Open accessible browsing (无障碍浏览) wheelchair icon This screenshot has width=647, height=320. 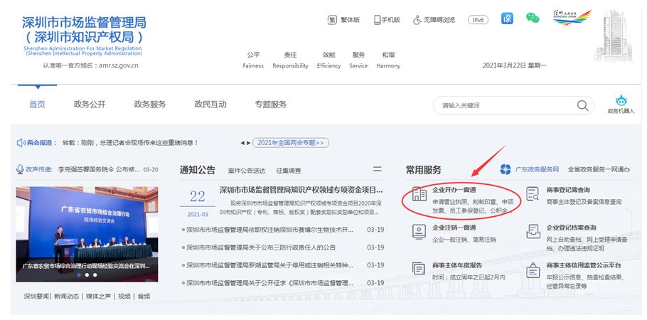point(417,20)
